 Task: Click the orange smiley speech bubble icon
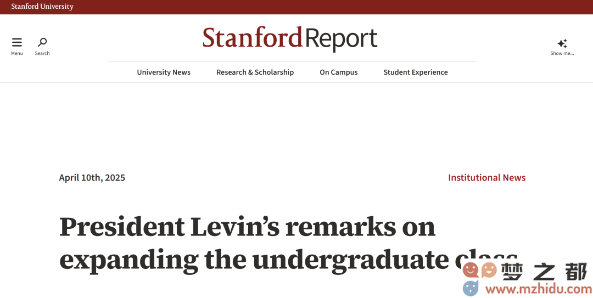tap(489, 270)
